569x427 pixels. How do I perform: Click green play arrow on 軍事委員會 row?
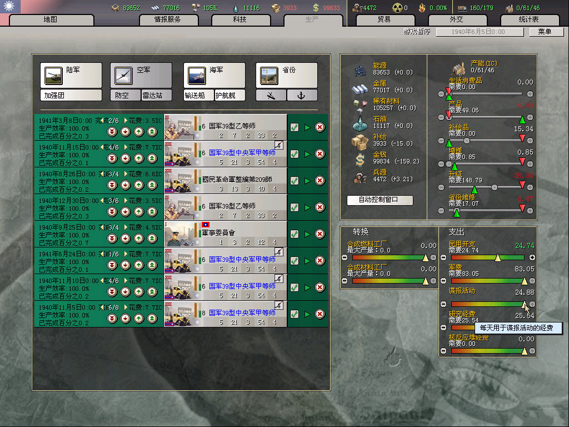(x=307, y=234)
